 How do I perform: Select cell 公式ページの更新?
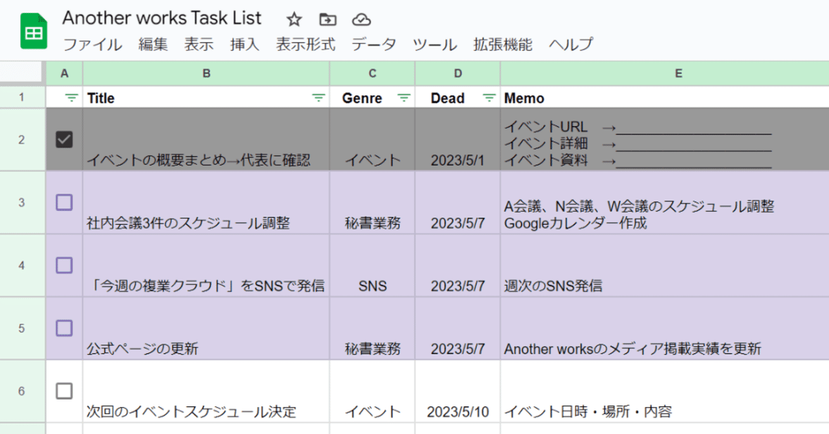(206, 328)
